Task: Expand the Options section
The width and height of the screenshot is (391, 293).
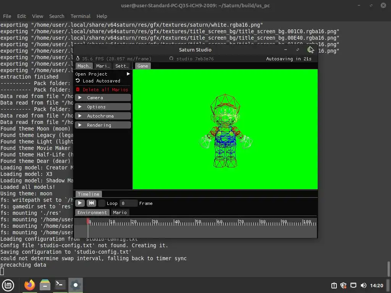Action: click(103, 107)
